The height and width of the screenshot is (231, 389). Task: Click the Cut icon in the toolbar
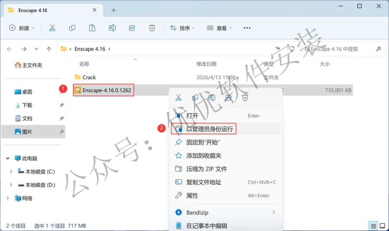52,28
